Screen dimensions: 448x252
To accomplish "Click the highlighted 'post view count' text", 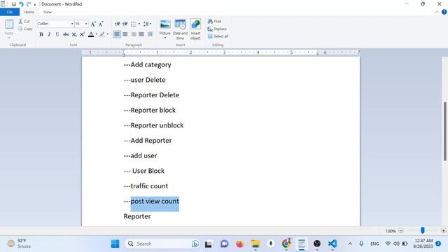I will tap(155, 201).
